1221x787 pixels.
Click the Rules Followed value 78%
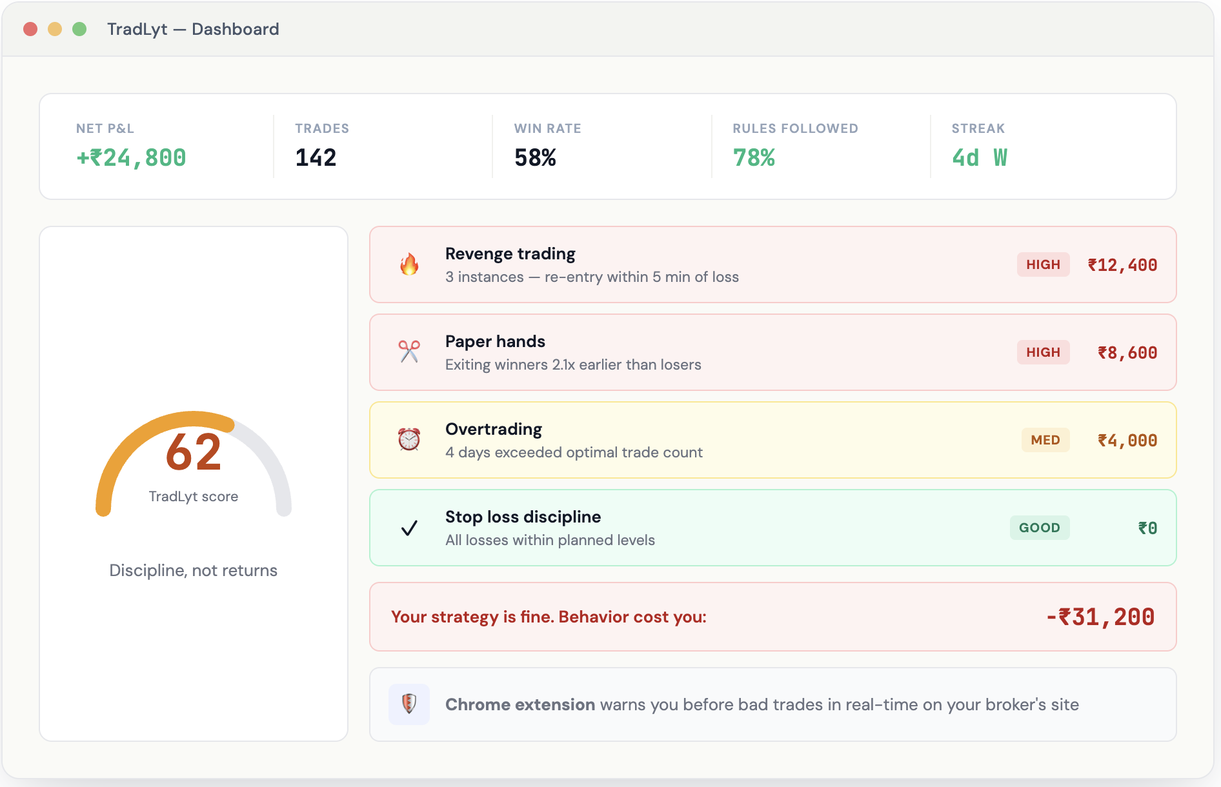pyautogui.click(x=754, y=158)
